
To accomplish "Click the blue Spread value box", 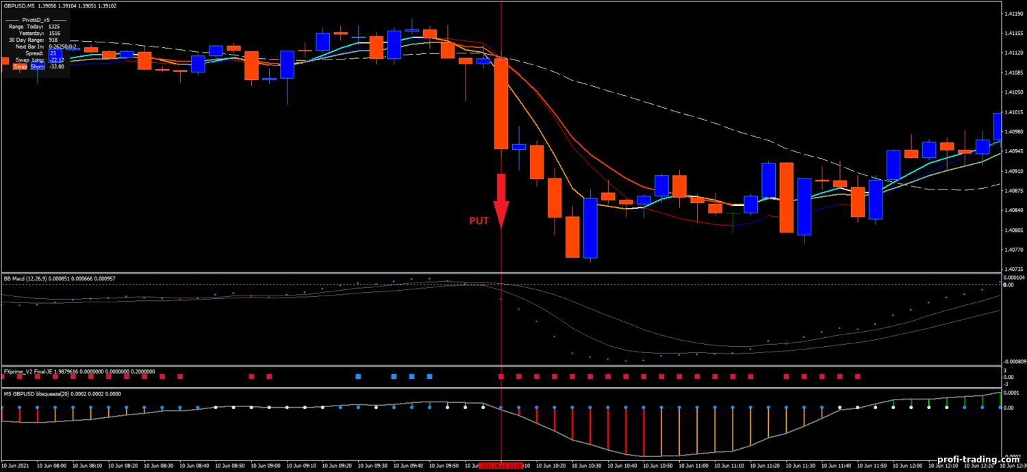I will [x=53, y=53].
